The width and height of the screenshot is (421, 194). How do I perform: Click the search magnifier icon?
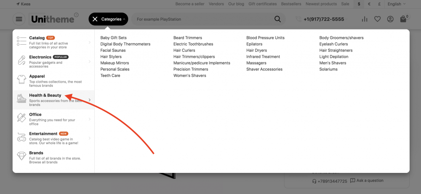coord(277,19)
